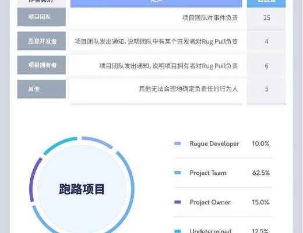Click the 15.0% percentage value

[260, 202]
